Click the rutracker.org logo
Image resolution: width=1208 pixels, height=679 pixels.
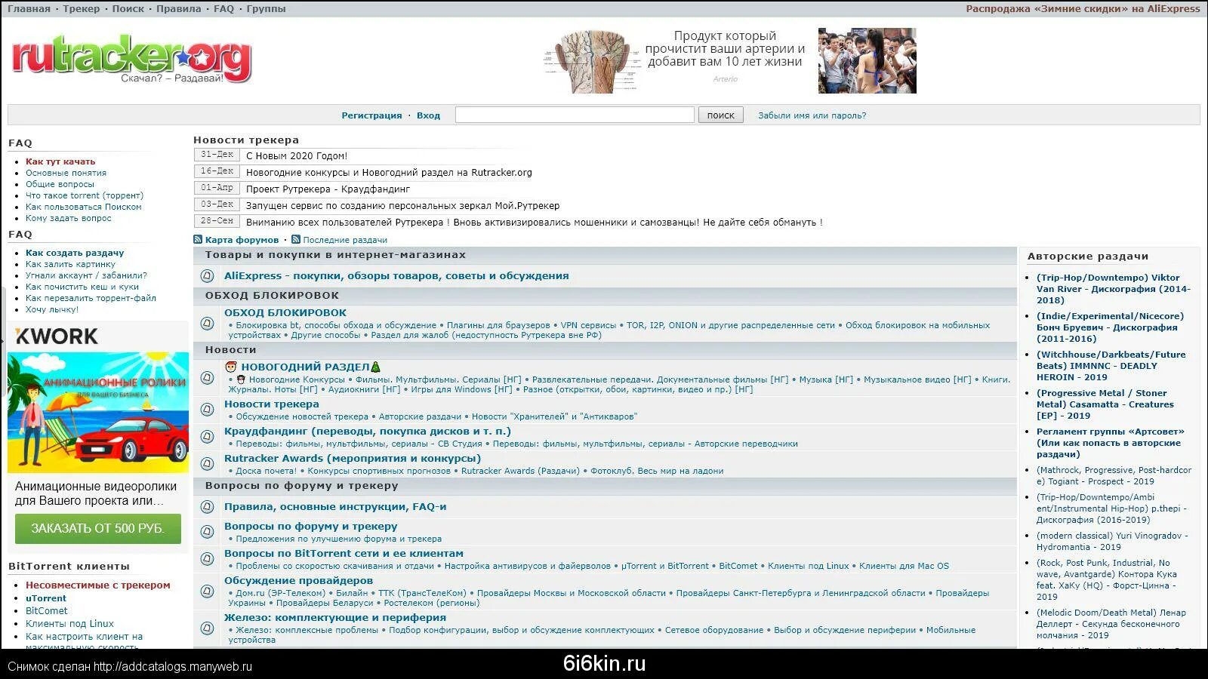(131, 59)
